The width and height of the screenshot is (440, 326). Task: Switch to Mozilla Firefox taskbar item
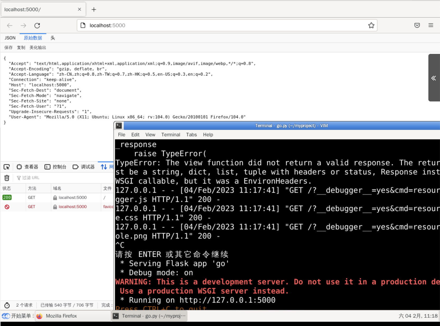[x=73, y=316]
